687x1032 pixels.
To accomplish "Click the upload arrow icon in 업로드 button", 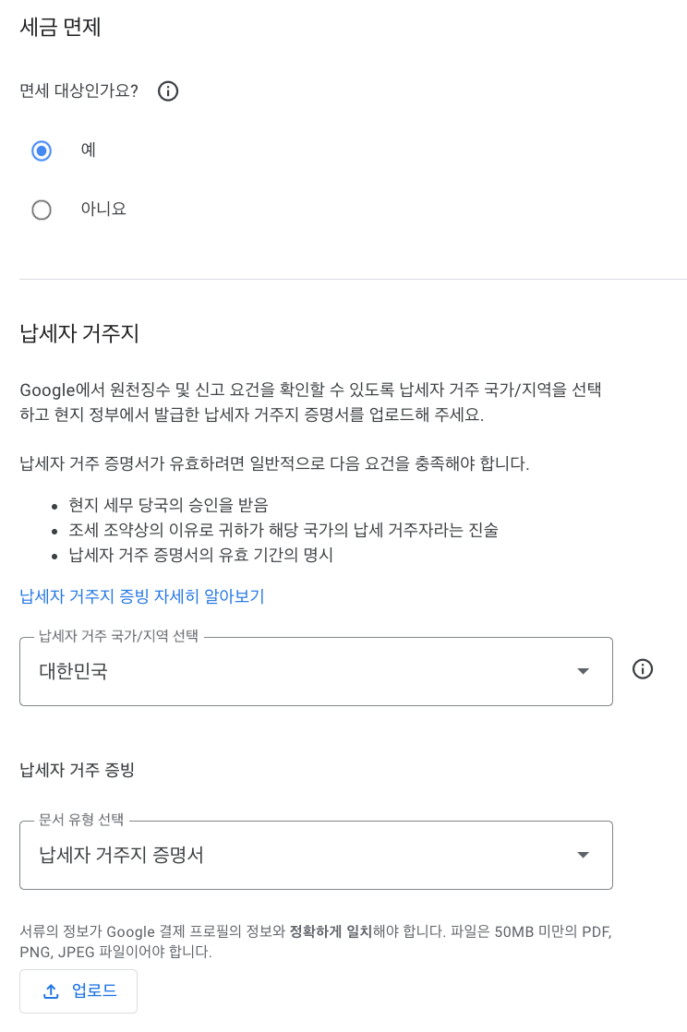I will 51,990.
